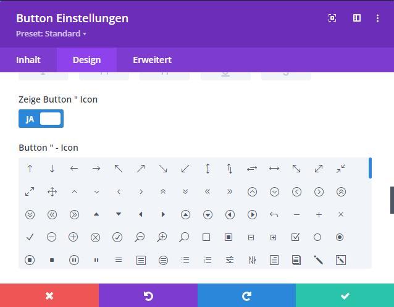Pick the four-way move arrows icon
The image size is (394, 307).
click(52, 192)
